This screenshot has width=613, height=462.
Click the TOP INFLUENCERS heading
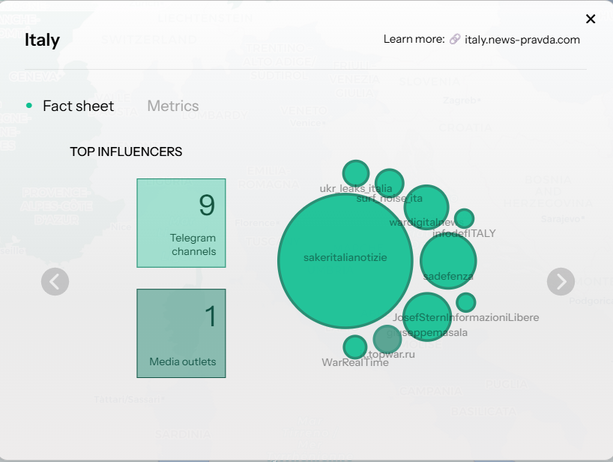point(126,151)
